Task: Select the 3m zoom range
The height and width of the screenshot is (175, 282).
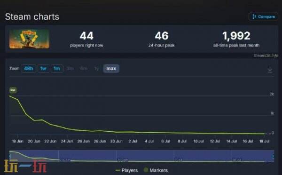Action: [70, 69]
